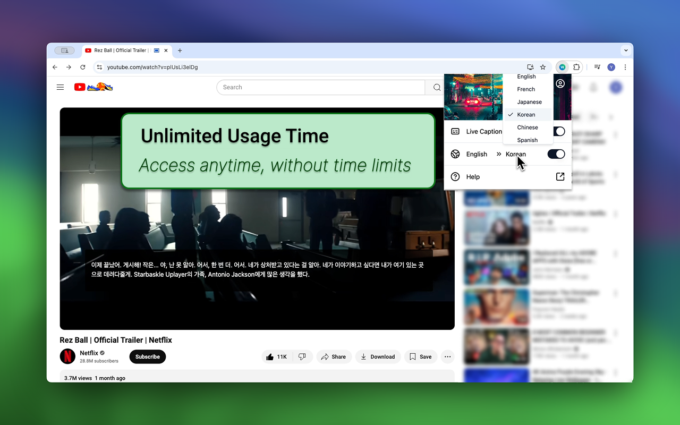Open the Netflix channel name link
Screen dimensions: 680x425
pos(89,353)
